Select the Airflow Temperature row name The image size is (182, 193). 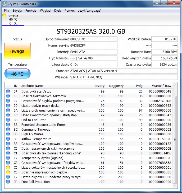pyautogui.click(x=36, y=139)
